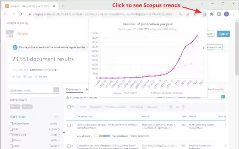The width and height of the screenshot is (239, 149).
Task: Check the Hybrid Gold filter
Action: 11,135
